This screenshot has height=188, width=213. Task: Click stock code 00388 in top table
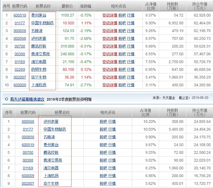click(20, 54)
